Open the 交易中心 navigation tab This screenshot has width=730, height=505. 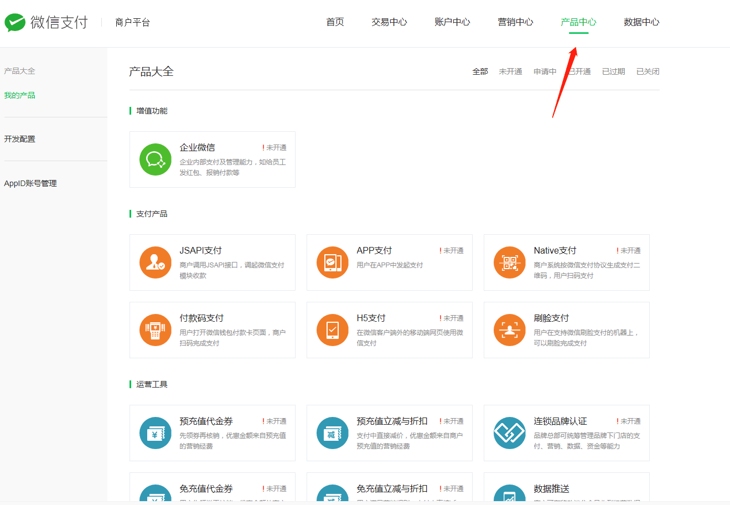(x=389, y=22)
